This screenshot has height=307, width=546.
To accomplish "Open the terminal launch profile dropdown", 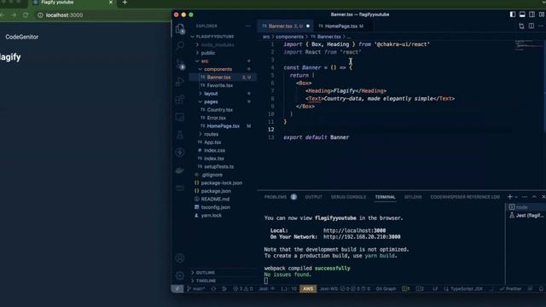I will click(516, 197).
